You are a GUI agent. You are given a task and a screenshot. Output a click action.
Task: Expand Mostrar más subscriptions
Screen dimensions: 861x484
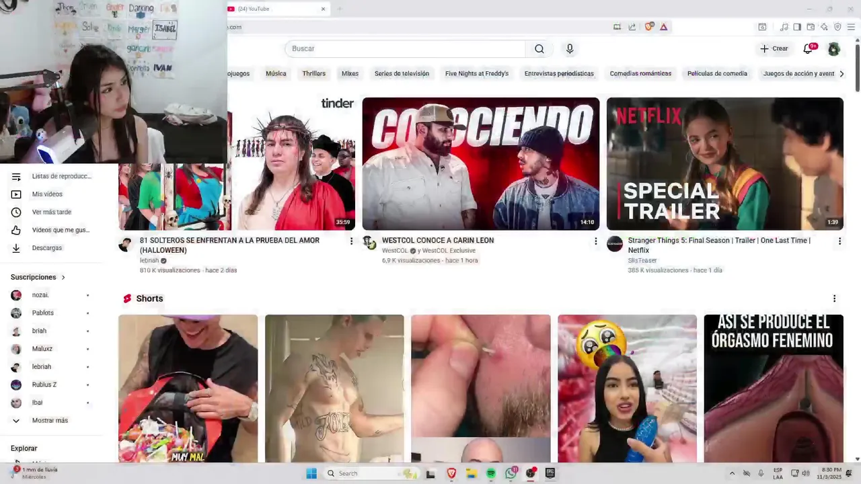tap(50, 421)
